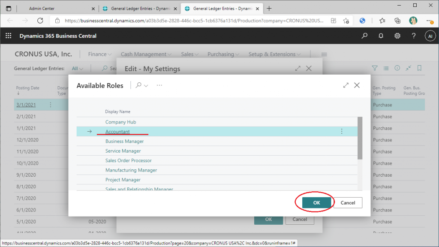
Task: Switch list view layout icon on ledger page
Action: coord(386,68)
